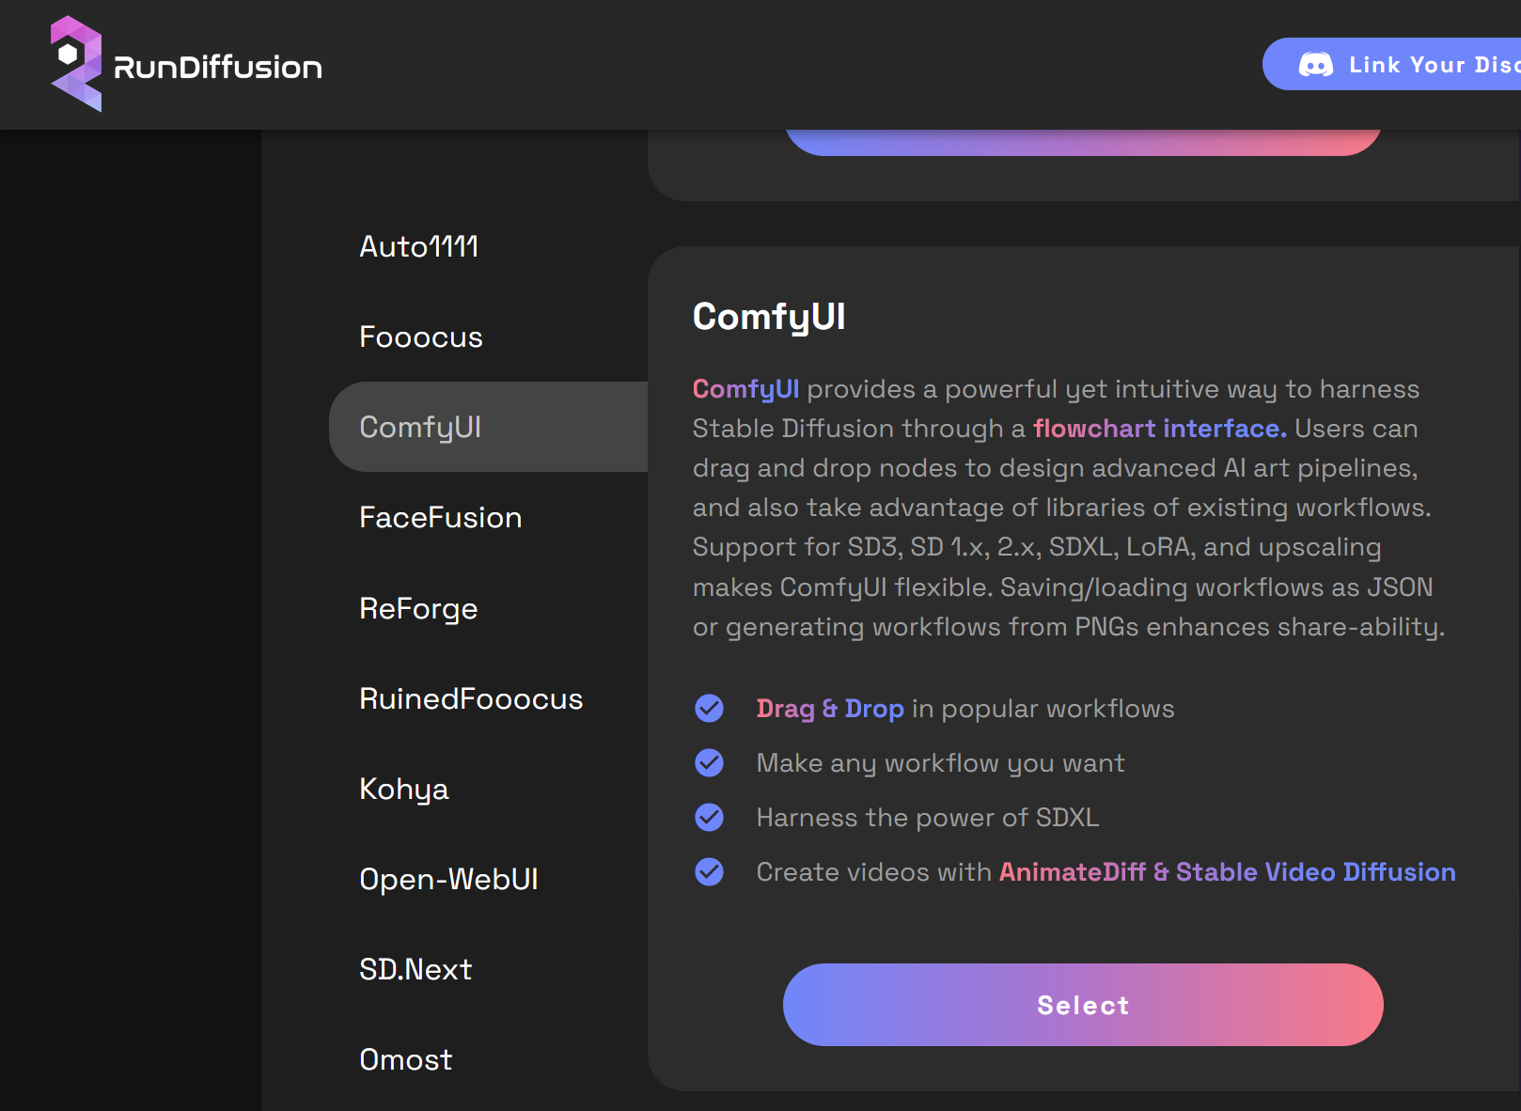Select RuinedFooocus from the list
Image resolution: width=1521 pixels, height=1111 pixels.
click(471, 698)
